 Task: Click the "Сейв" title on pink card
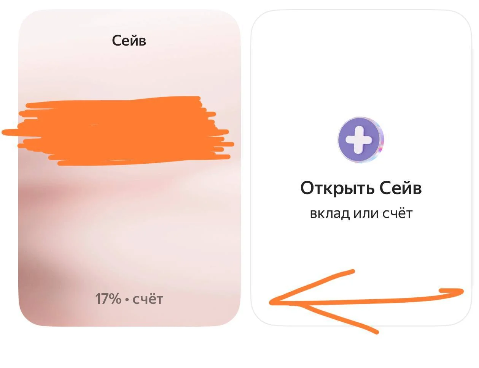pos(129,40)
